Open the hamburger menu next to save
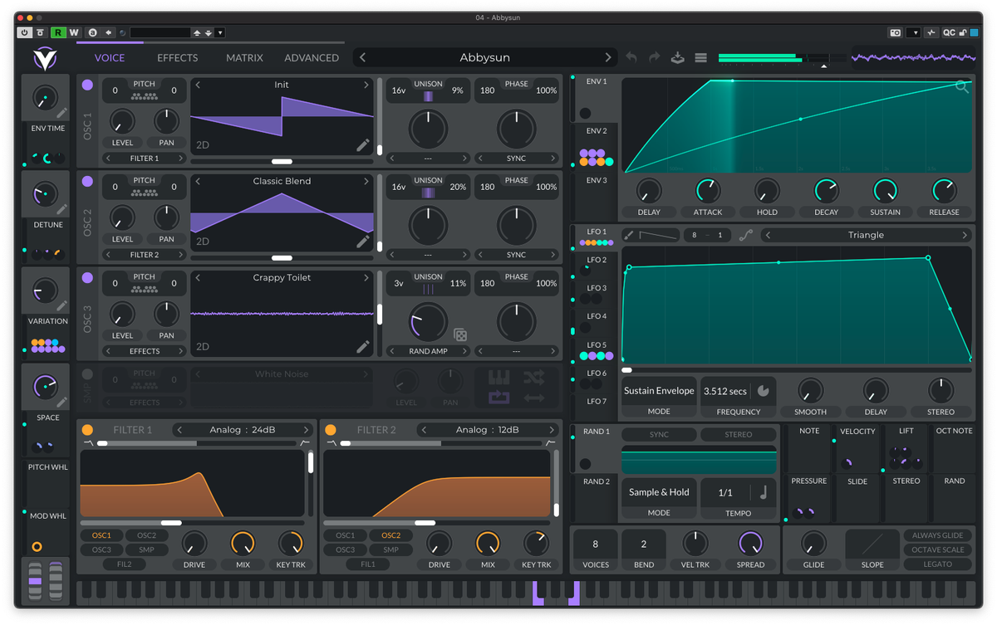Image resolution: width=997 pixels, height=625 pixels. tap(701, 57)
